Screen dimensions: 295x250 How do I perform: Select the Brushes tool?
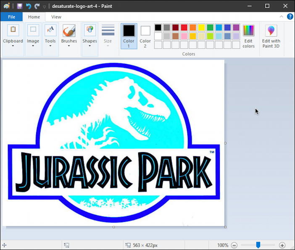click(x=69, y=31)
